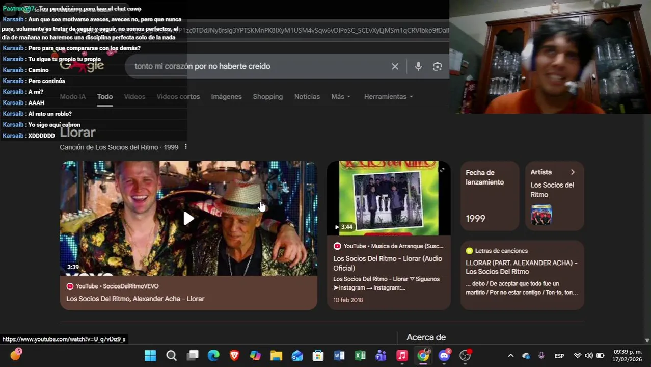The image size is (651, 367).
Task: Click the Acerca de heading
Action: point(426,337)
